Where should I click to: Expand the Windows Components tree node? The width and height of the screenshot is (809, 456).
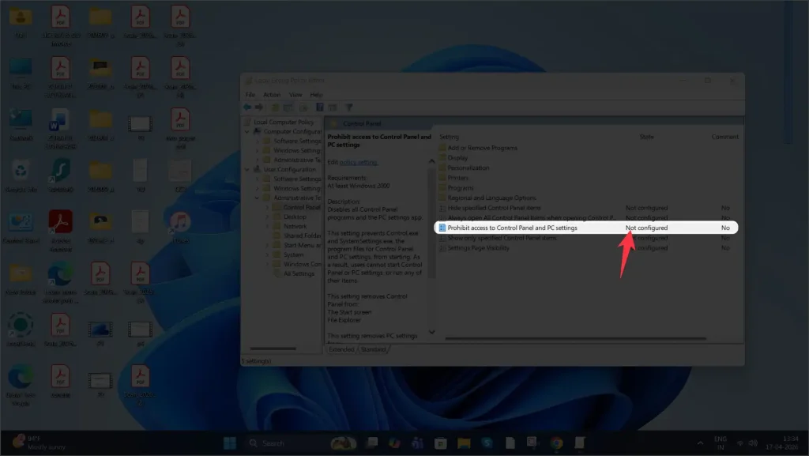click(267, 264)
